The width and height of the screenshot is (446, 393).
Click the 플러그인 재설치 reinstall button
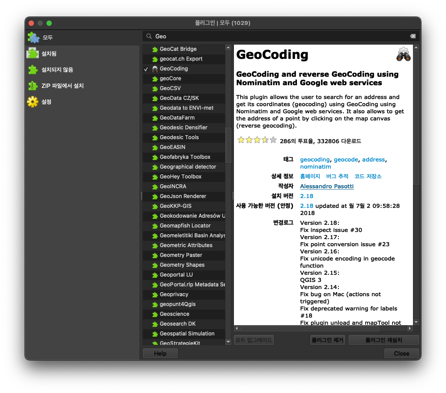(383, 340)
